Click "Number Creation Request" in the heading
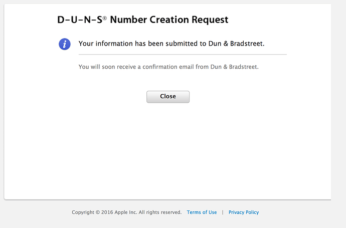 [169, 20]
